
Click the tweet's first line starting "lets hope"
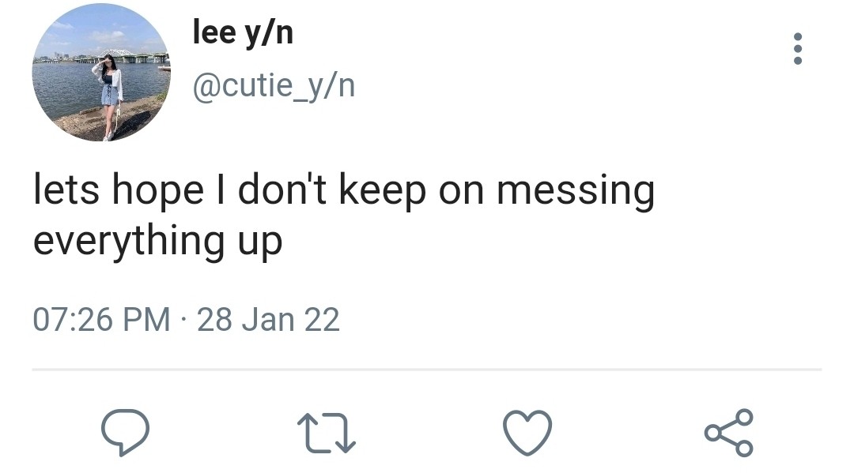[343, 193]
